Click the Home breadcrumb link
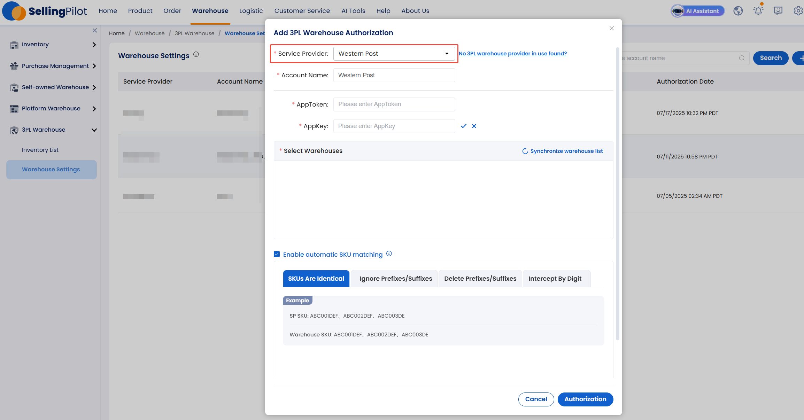Viewport: 804px width, 420px height. click(x=117, y=33)
